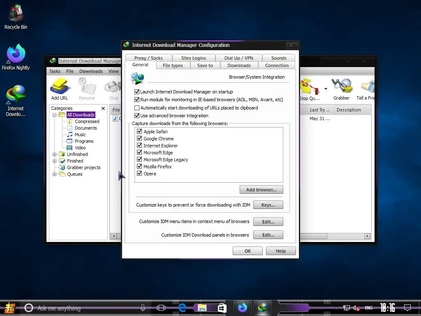
Task: Collapse the All Downloads tree node
Action: click(55, 115)
